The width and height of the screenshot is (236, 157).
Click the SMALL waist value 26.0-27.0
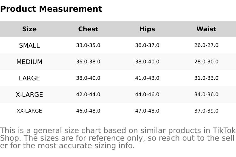(x=206, y=45)
